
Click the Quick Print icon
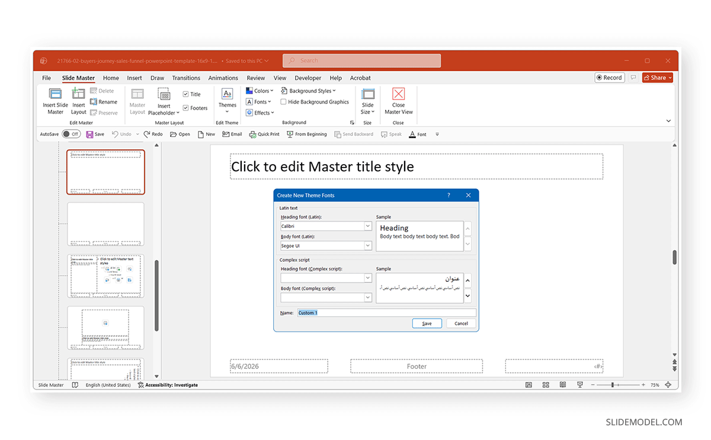click(x=252, y=134)
